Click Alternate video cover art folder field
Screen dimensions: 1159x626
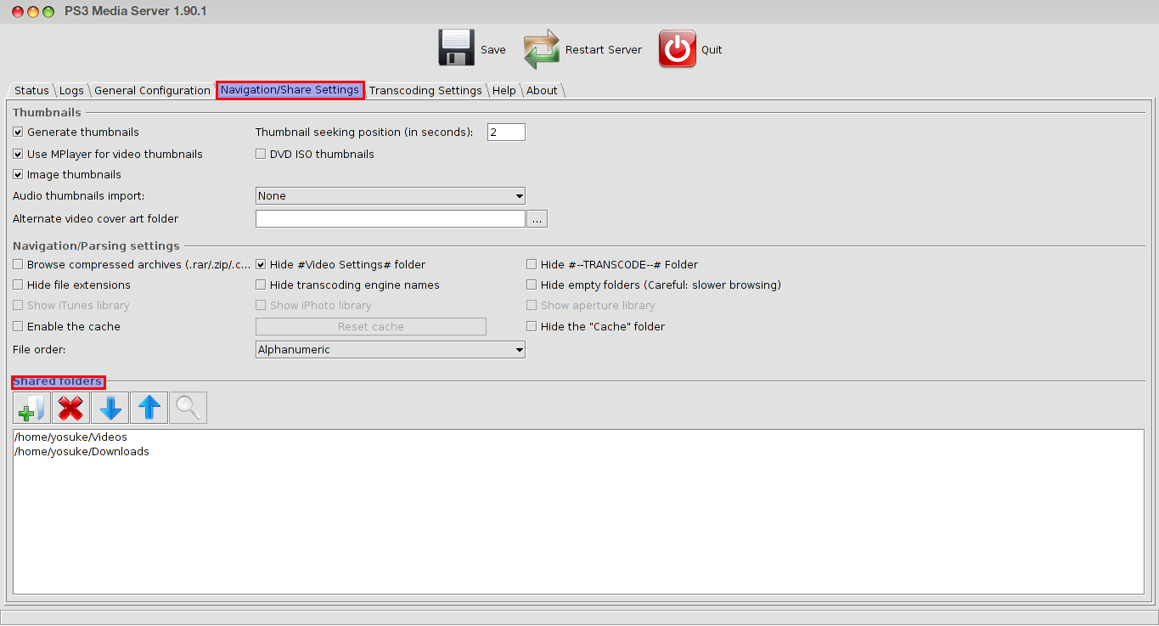pyautogui.click(x=391, y=219)
